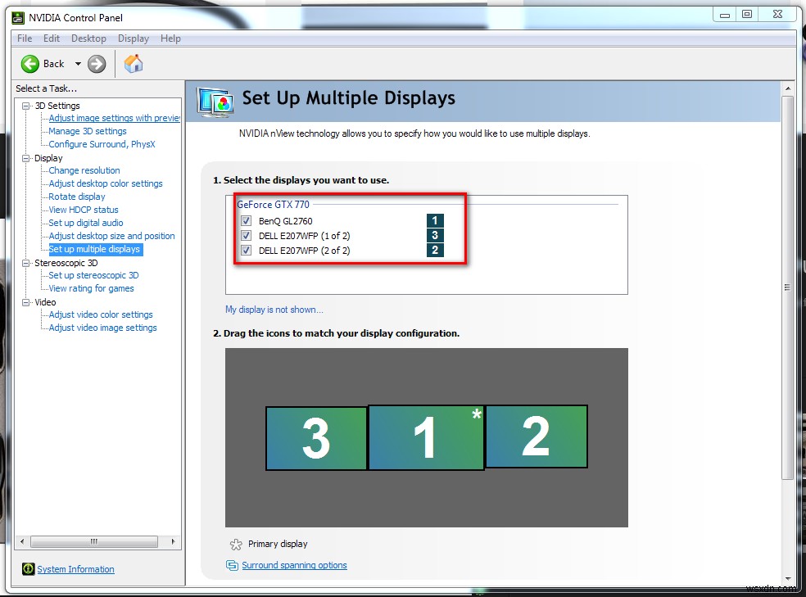Click the number 1 badge beside BenQ GL2760
This screenshot has width=806, height=597.
point(435,220)
